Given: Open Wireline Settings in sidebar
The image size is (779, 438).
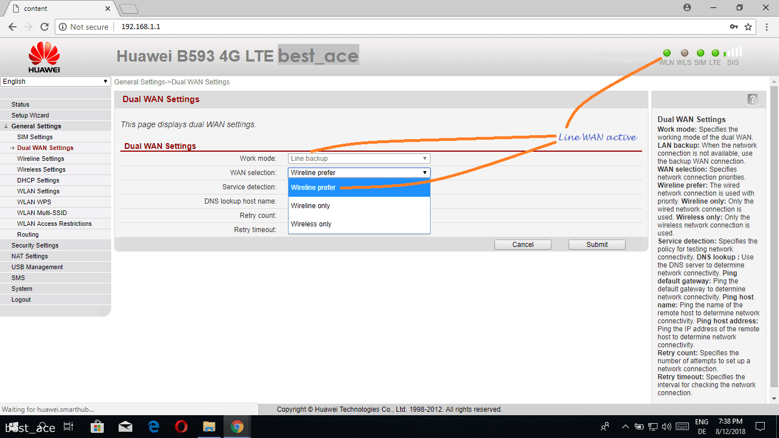Looking at the screenshot, I should [x=40, y=159].
